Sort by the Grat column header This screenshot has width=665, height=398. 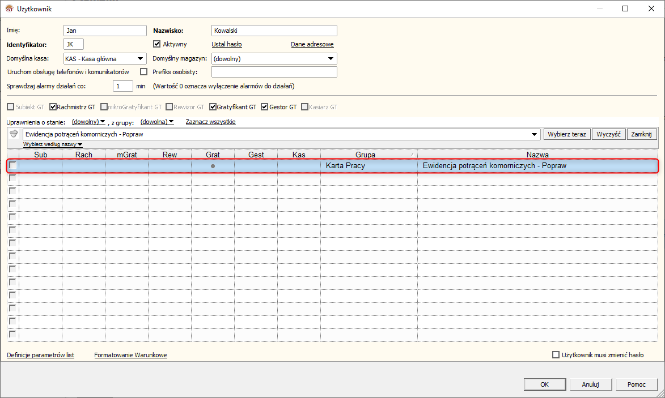point(213,155)
